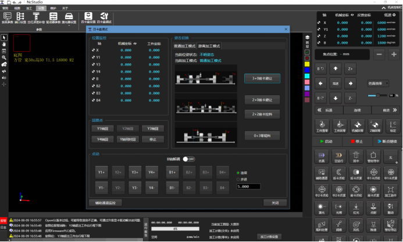The width and height of the screenshot is (403, 242).
Task: Select the magnifier zoom tool
Action: tap(4, 57)
